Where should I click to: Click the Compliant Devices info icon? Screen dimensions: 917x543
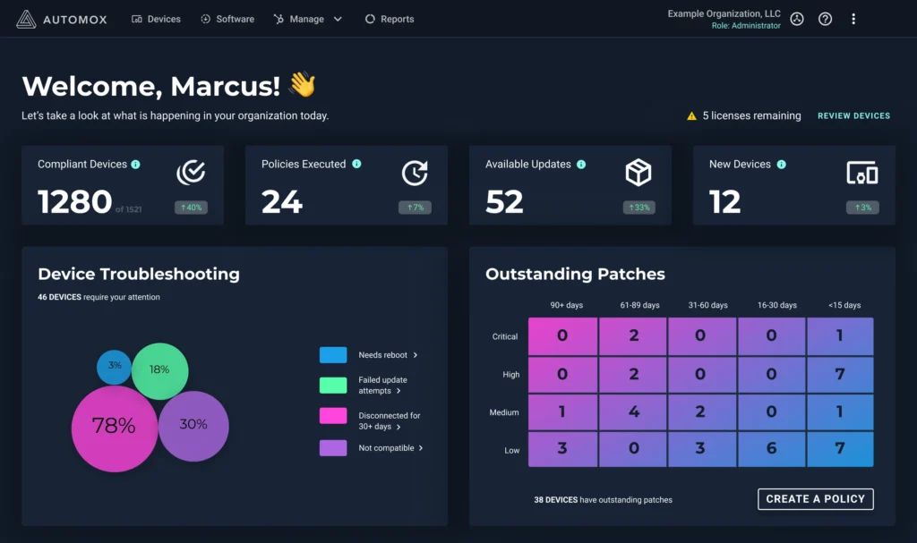tap(136, 165)
